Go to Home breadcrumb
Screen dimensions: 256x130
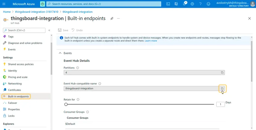(7, 12)
